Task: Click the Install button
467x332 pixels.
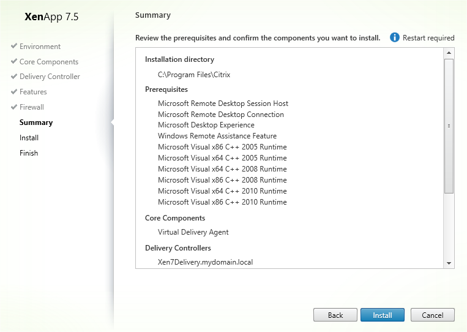Action: pyautogui.click(x=382, y=315)
